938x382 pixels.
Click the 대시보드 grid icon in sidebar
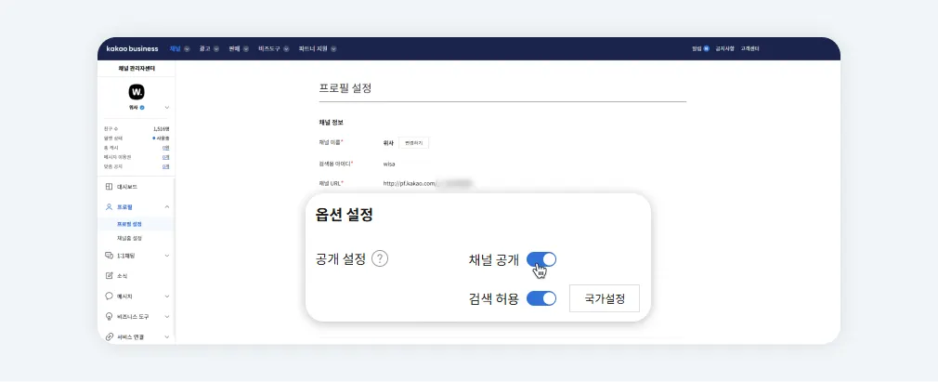tap(109, 187)
